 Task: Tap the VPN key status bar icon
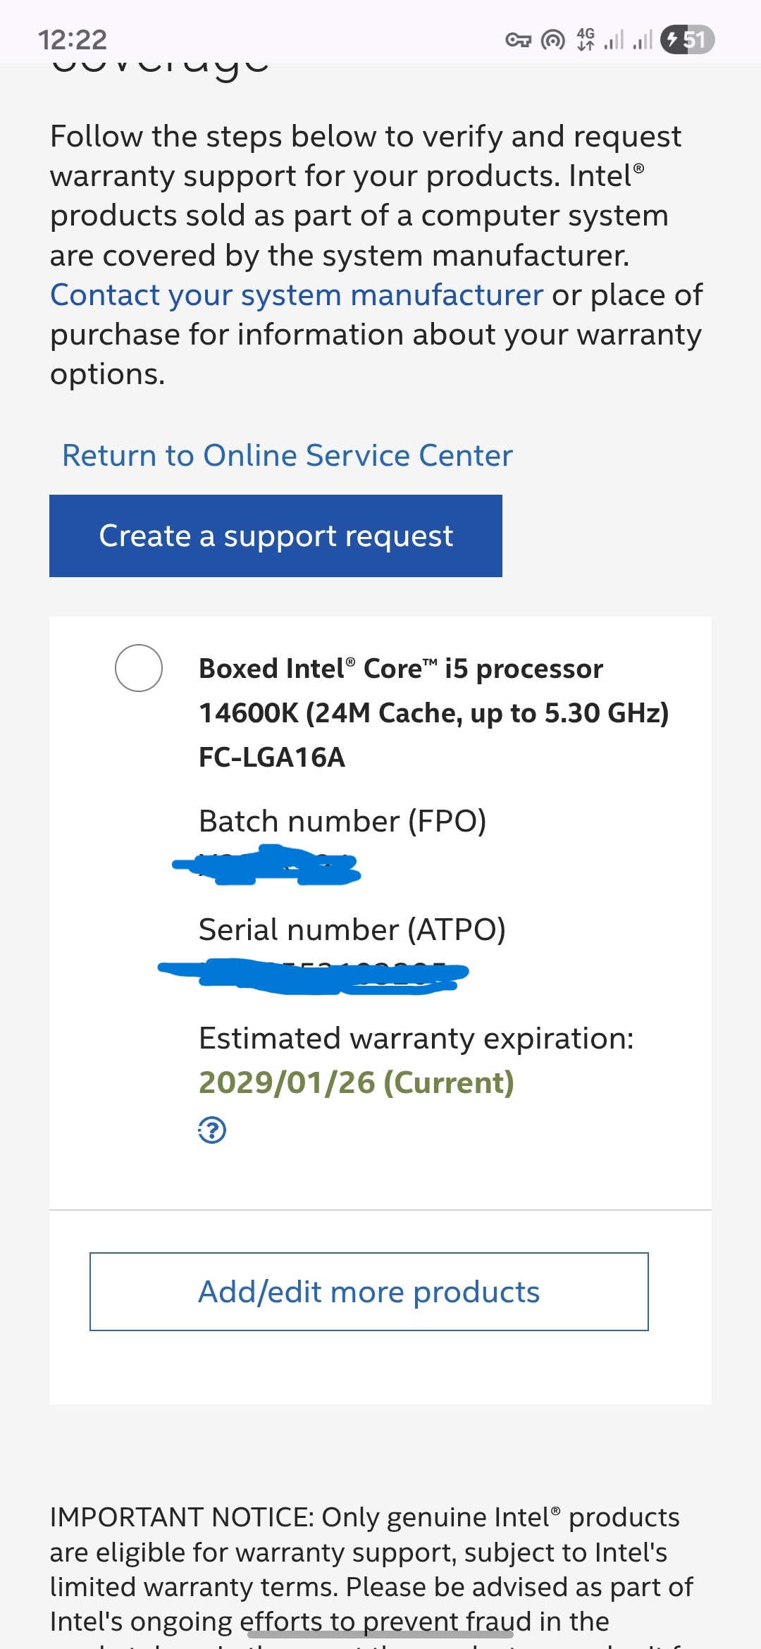pos(518,40)
